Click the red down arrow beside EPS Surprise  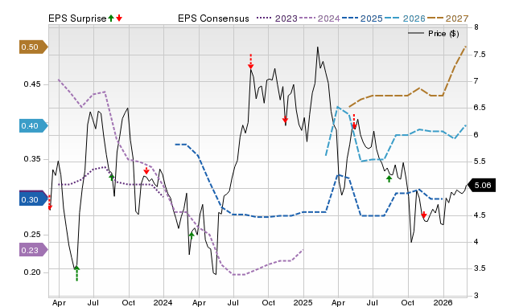tap(119, 18)
